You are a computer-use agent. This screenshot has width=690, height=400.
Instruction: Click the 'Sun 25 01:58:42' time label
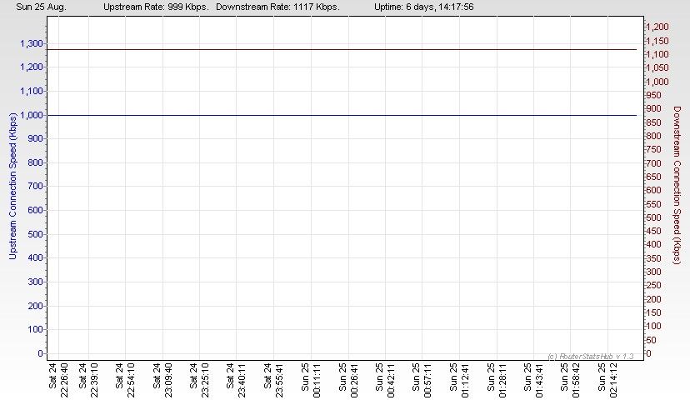point(571,380)
